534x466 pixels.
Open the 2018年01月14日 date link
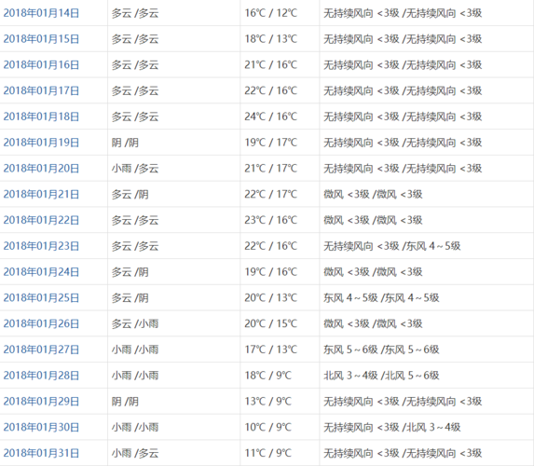tap(41, 13)
